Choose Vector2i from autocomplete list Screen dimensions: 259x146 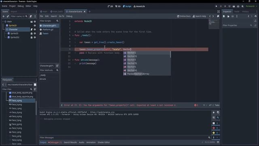(x=147, y=56)
